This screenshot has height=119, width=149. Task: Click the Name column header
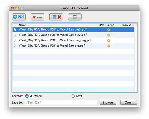tap(58, 25)
